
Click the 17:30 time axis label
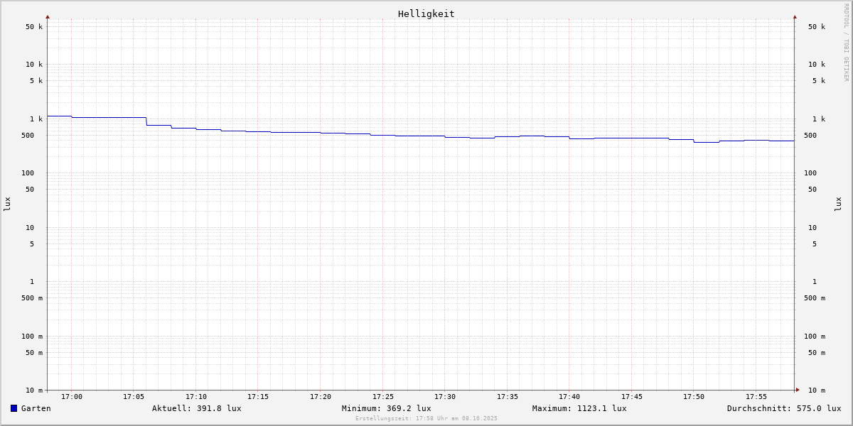tap(445, 397)
